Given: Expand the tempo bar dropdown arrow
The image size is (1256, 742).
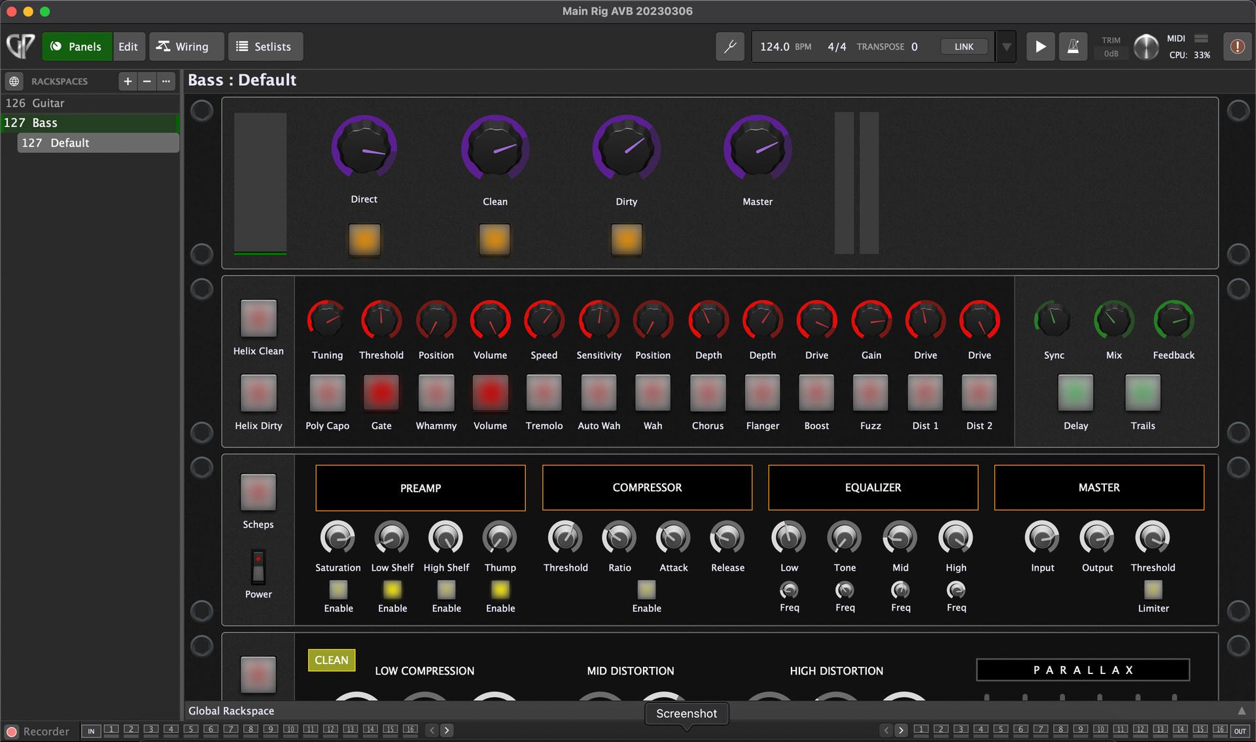Looking at the screenshot, I should tap(1007, 46).
